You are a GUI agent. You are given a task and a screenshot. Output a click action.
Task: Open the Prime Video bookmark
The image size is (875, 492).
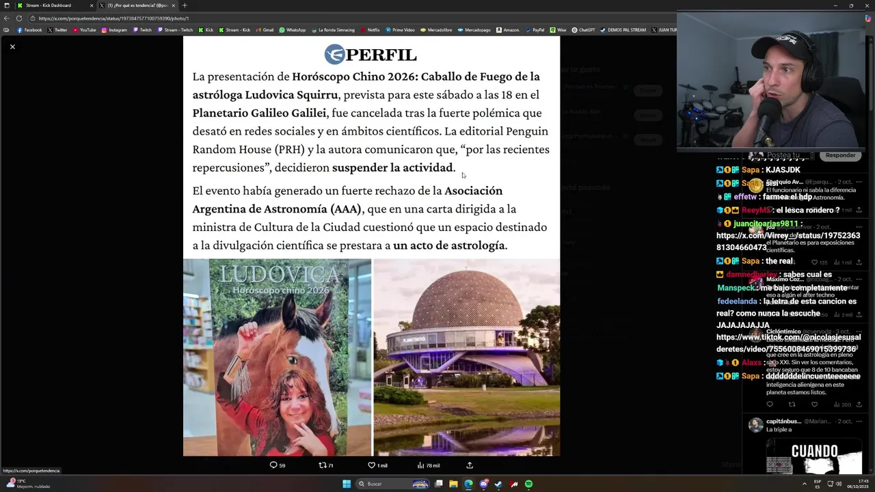400,30
